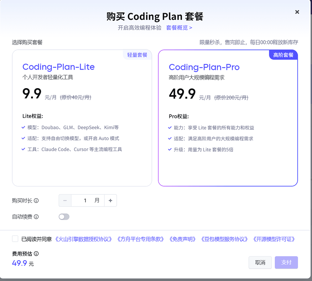The height and width of the screenshot is (281, 312).
Task: Click the 支付 pay button
Action: coord(286,262)
